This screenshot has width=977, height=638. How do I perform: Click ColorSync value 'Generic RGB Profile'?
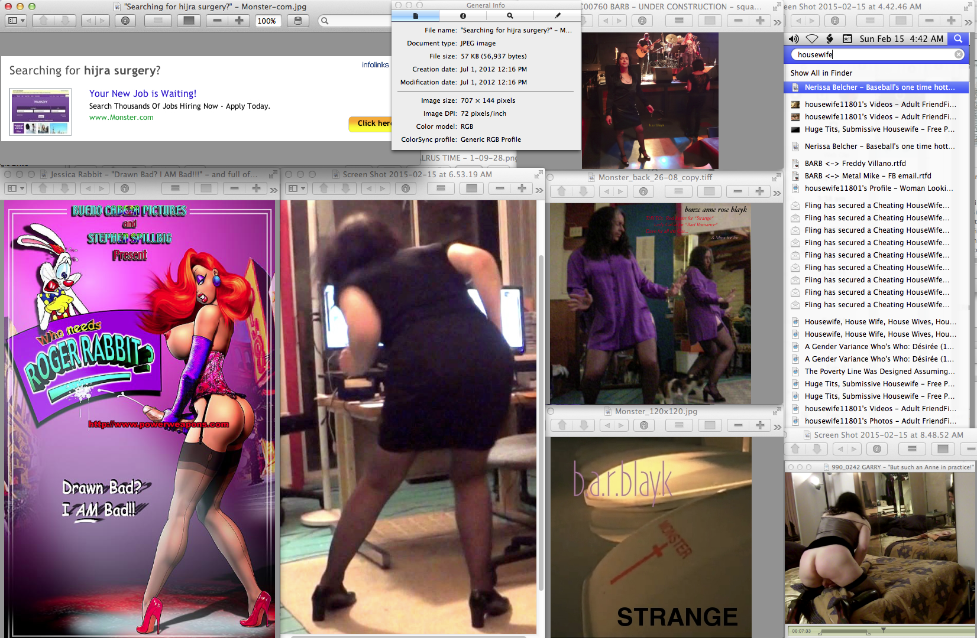[491, 139]
